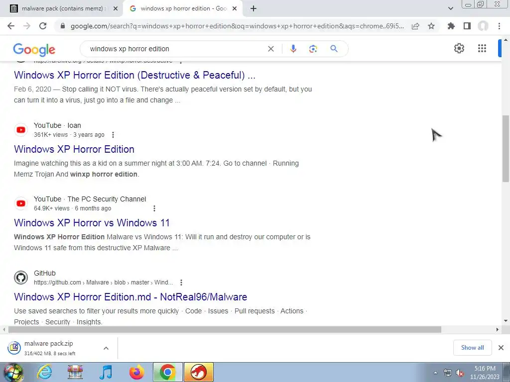Share this page using the share icon
Screen dimensions: 510x382
click(415, 26)
